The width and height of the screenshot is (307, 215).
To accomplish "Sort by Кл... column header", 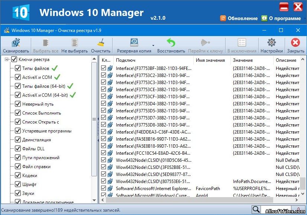I will tap(107, 60).
